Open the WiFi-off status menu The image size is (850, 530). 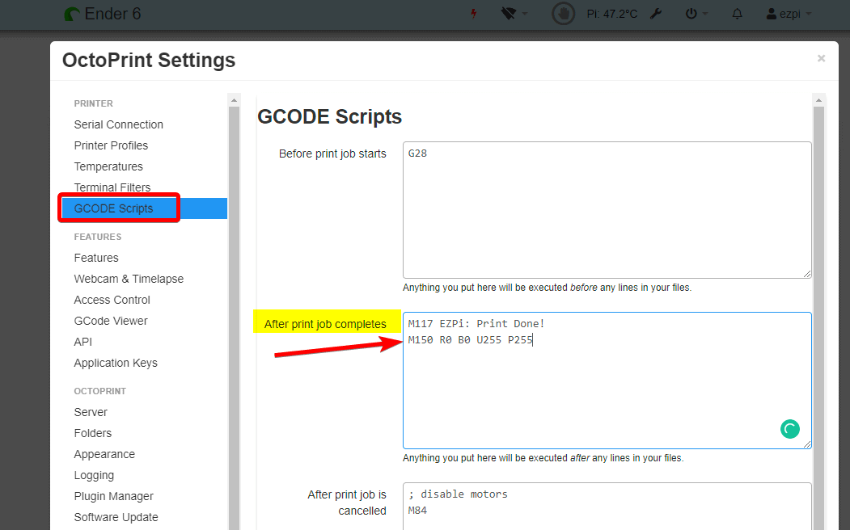pos(514,14)
